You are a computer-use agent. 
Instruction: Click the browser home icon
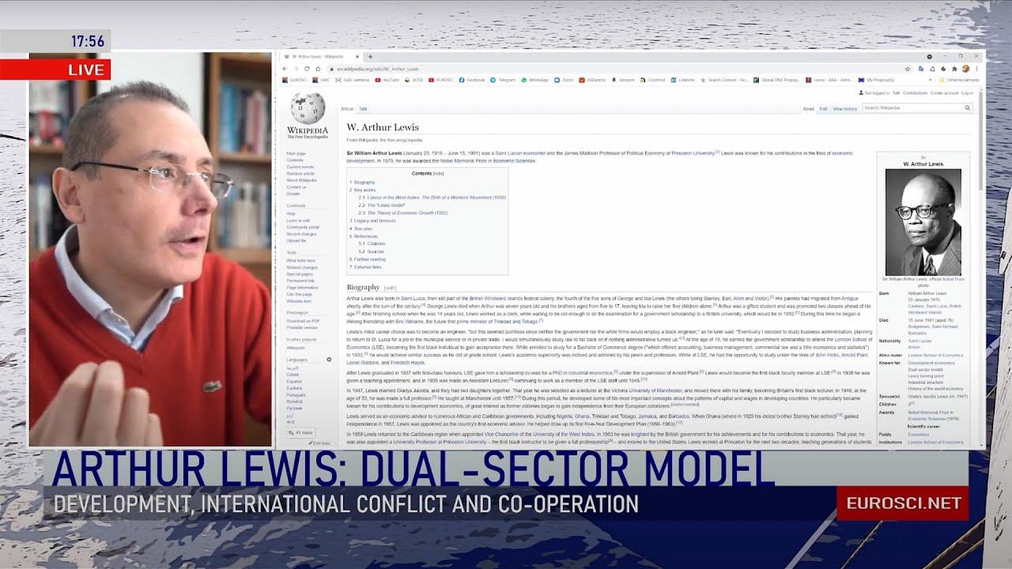point(319,69)
